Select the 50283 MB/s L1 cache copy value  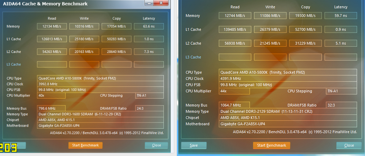pyautogui.click(x=116, y=39)
